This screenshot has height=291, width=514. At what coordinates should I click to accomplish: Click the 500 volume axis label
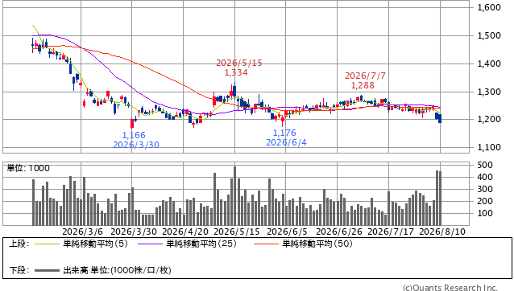(x=485, y=165)
